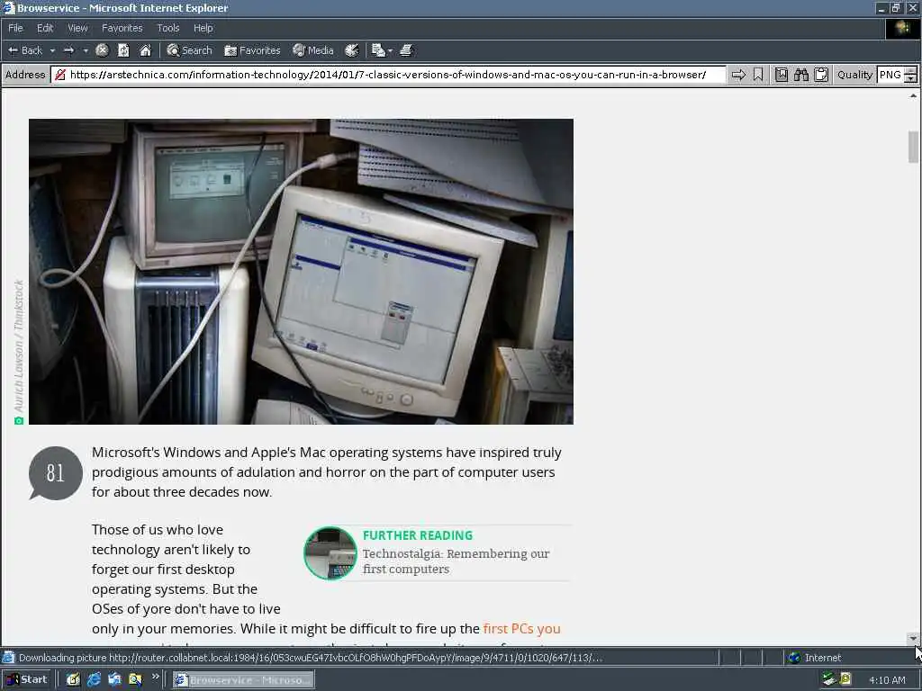Image resolution: width=922 pixels, height=691 pixels.
Task: Click the bookmark ribbon icon
Action: pos(758,75)
